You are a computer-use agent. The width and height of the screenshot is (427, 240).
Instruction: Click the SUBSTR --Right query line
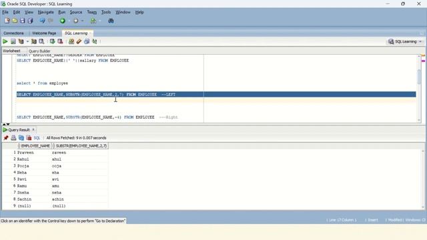click(97, 117)
